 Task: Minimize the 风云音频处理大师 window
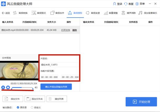150,4
